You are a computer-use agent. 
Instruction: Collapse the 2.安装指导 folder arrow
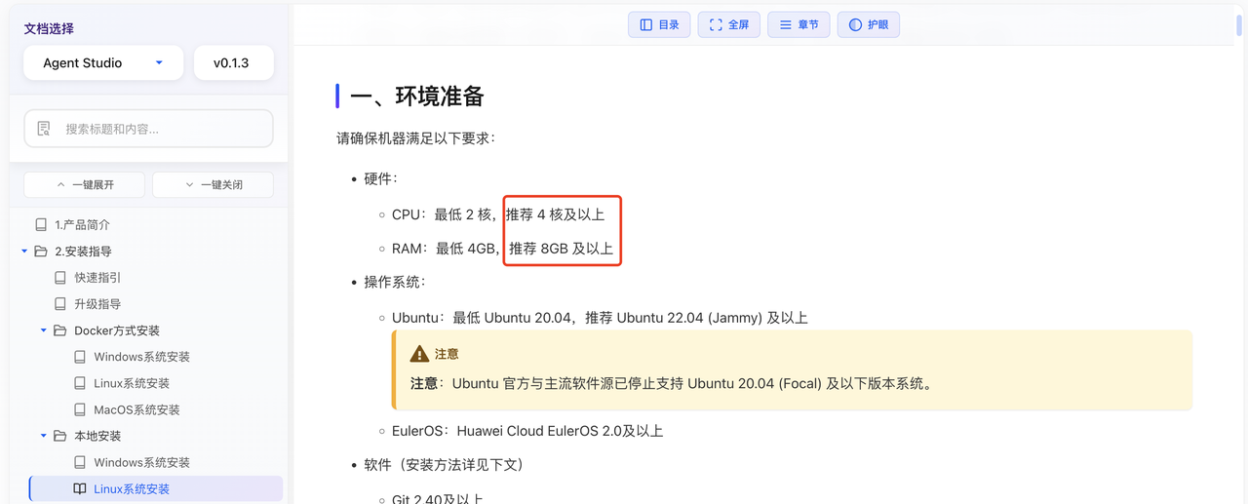coord(24,252)
